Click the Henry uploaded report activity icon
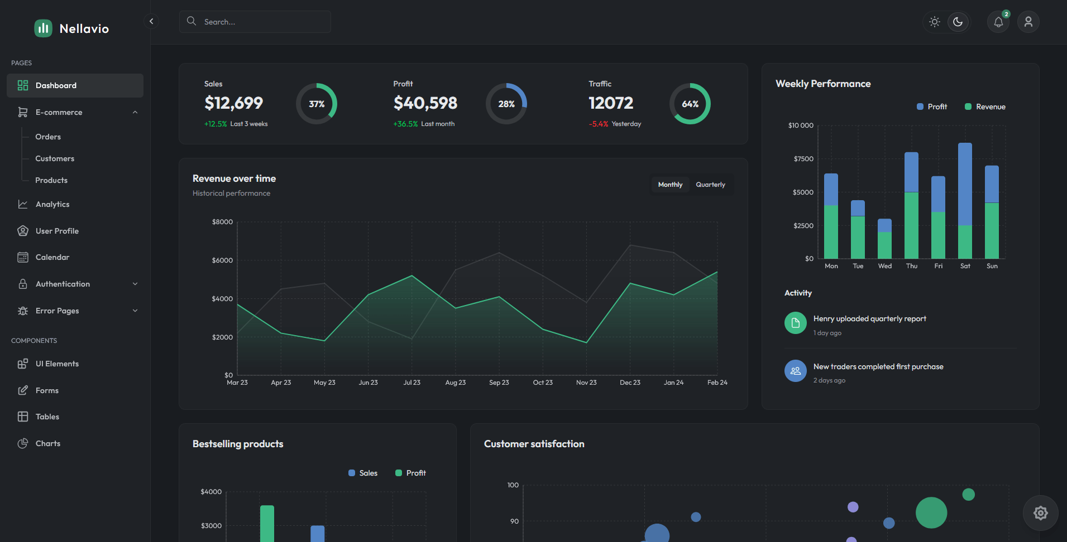The height and width of the screenshot is (542, 1067). click(x=795, y=323)
